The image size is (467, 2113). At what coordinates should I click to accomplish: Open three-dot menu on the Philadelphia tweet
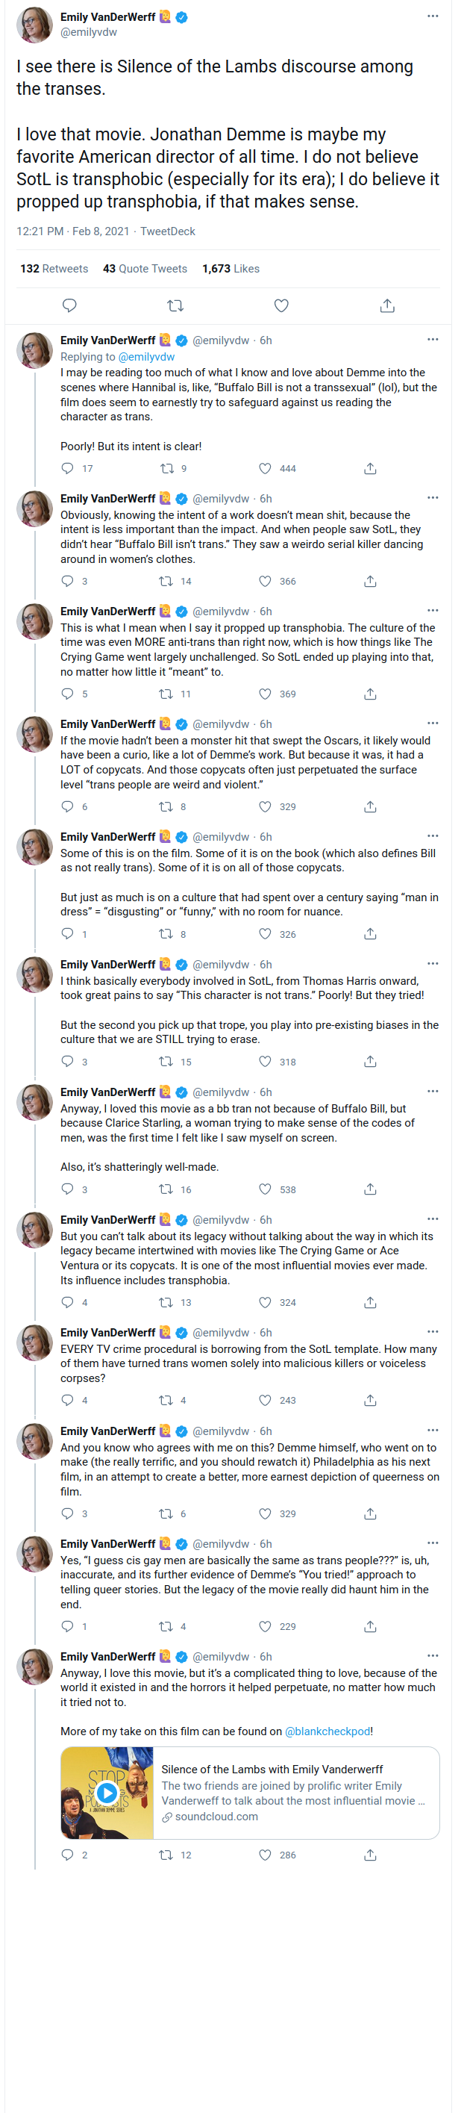tap(433, 1430)
